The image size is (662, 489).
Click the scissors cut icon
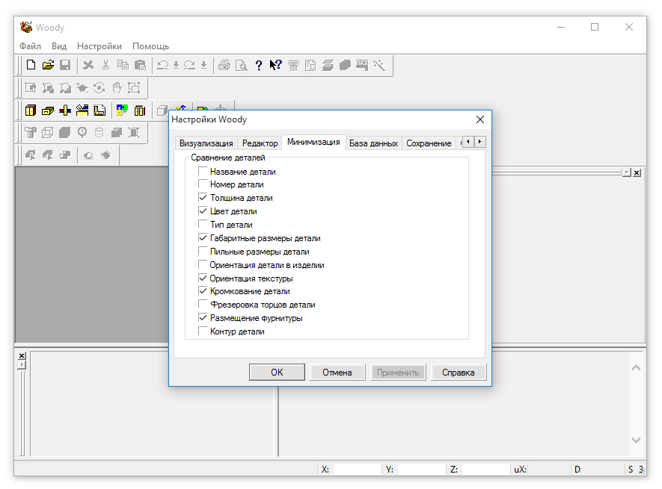pyautogui.click(x=105, y=65)
